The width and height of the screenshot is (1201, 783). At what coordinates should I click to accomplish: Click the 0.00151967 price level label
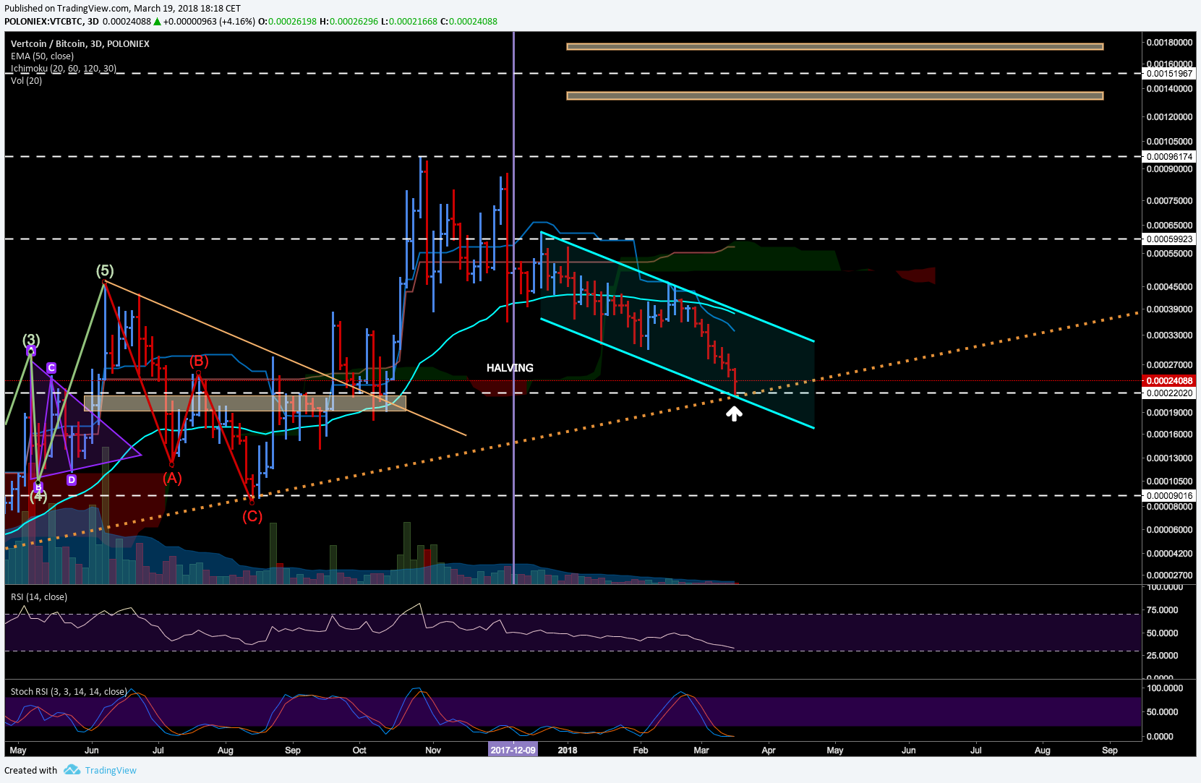pyautogui.click(x=1169, y=74)
